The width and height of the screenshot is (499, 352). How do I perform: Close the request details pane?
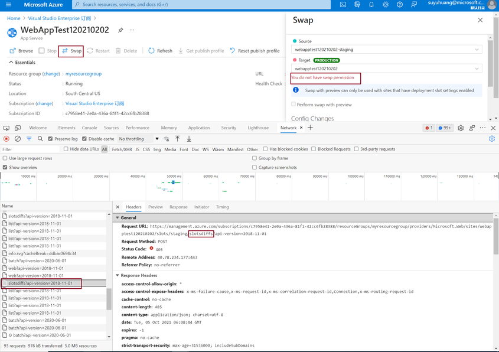pyautogui.click(x=118, y=207)
